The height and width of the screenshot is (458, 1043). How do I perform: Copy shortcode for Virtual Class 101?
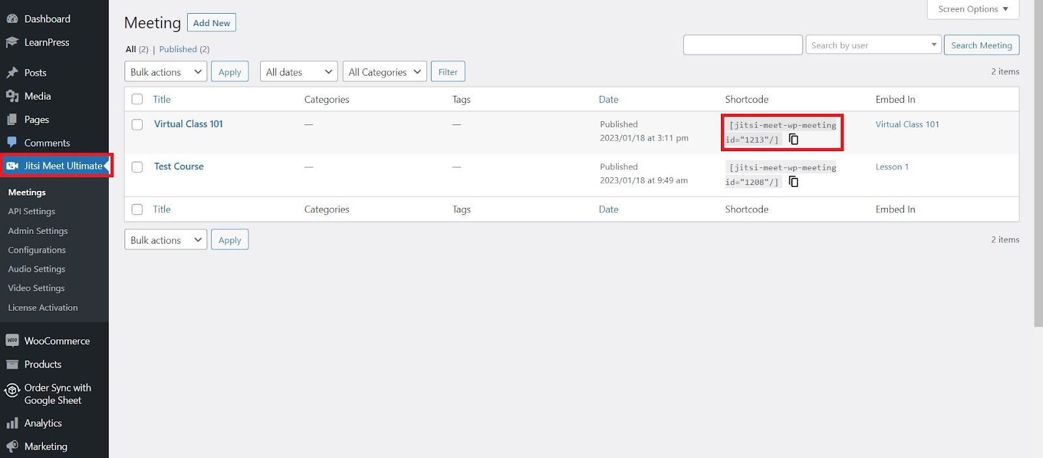coord(793,139)
